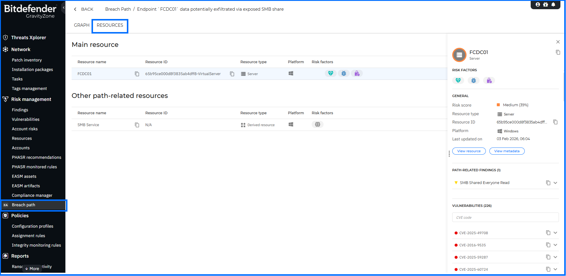Click the globe risk factor icon for SMB Service
This screenshot has width=566, height=276.
[x=318, y=125]
